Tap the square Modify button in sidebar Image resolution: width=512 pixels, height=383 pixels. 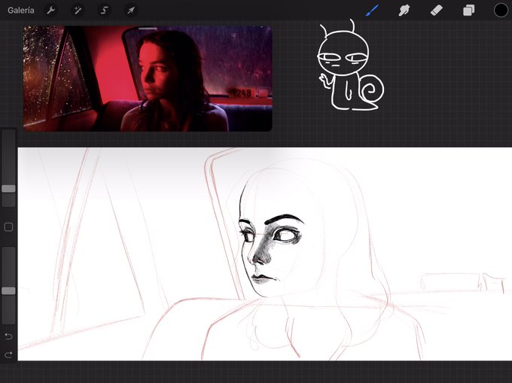(x=8, y=227)
